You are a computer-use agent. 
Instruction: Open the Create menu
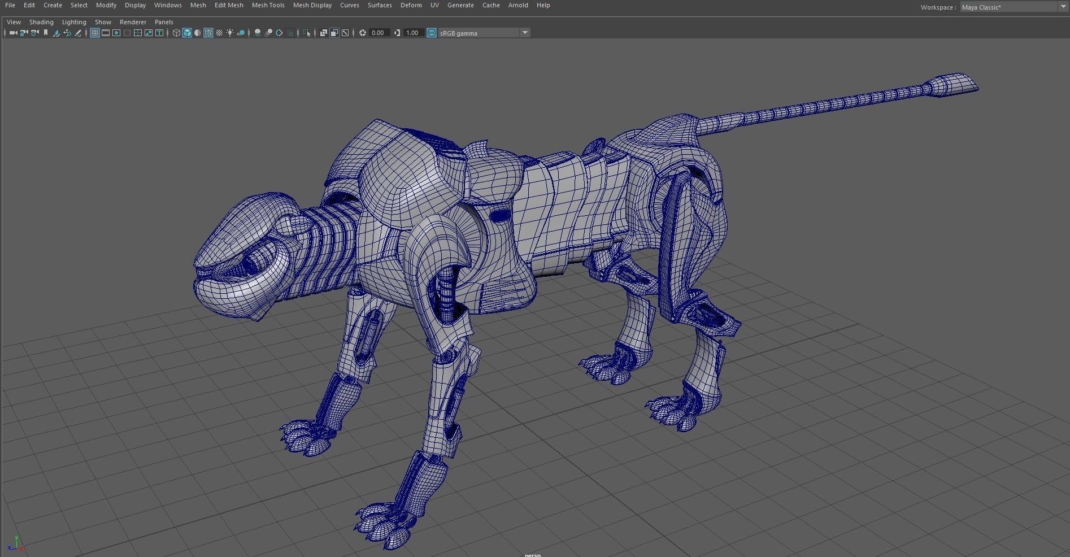(53, 5)
